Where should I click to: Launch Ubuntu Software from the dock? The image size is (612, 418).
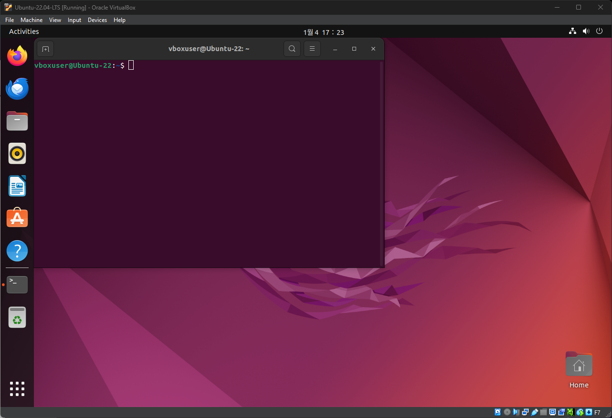pos(17,218)
